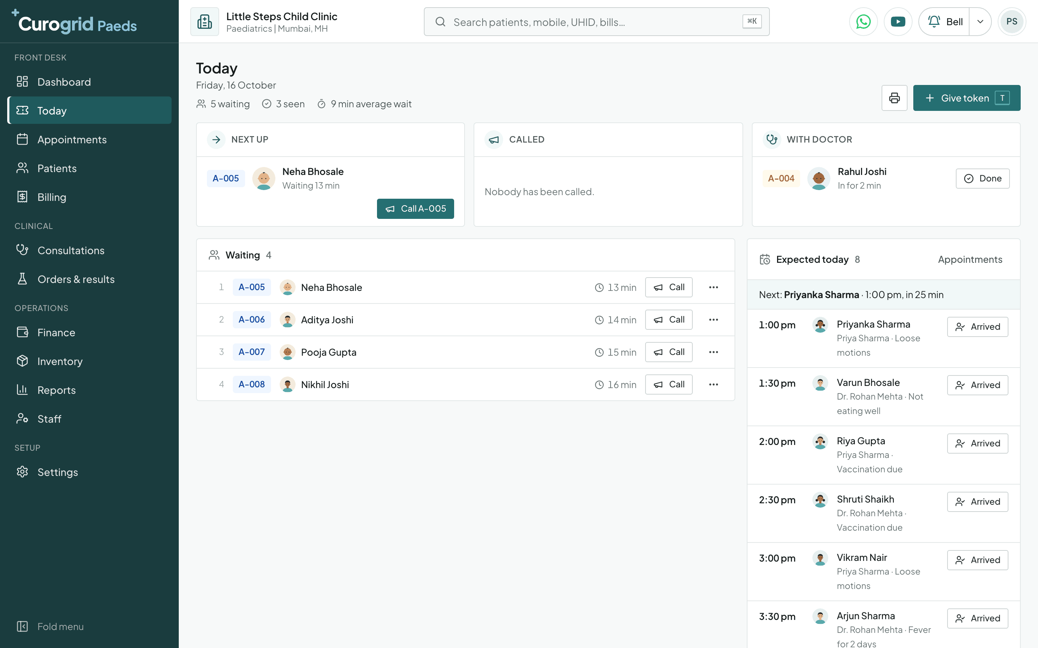Open PS user avatar

1011,22
